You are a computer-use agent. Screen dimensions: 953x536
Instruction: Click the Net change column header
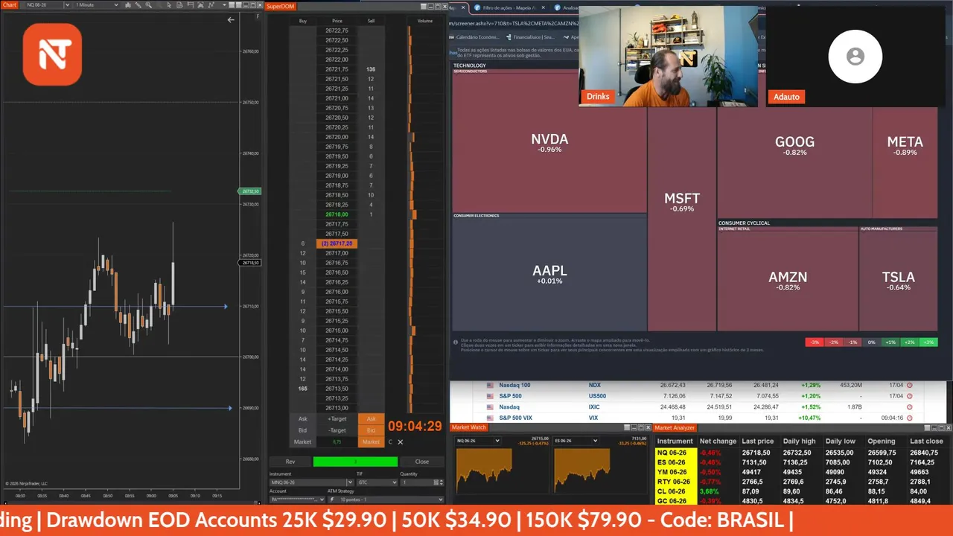point(718,441)
